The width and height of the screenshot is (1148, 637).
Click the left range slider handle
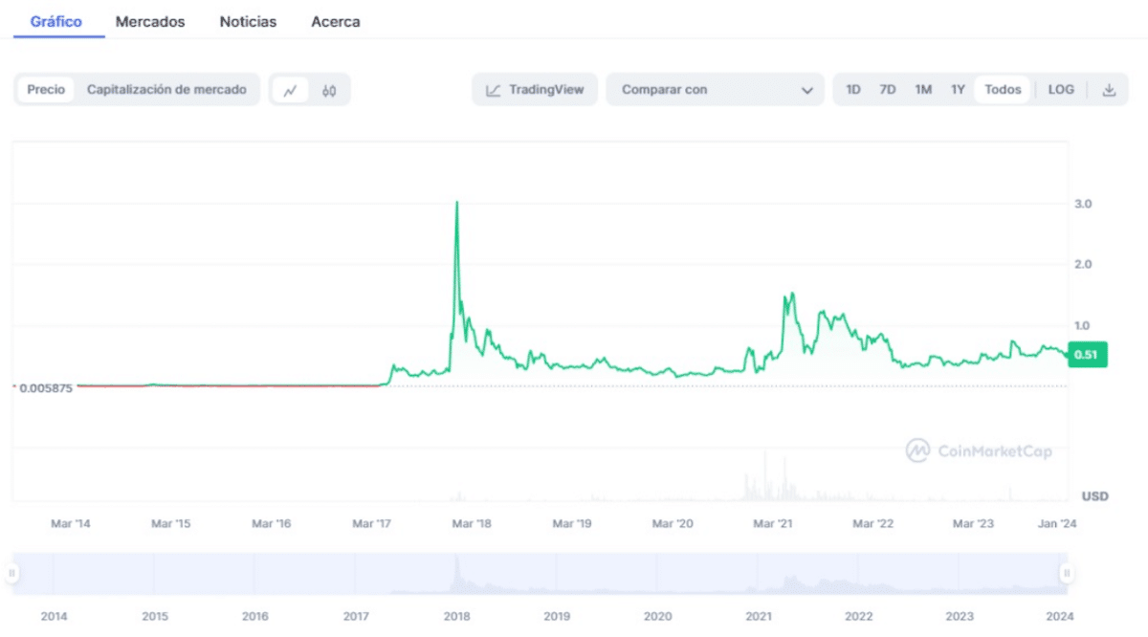pos(11,571)
